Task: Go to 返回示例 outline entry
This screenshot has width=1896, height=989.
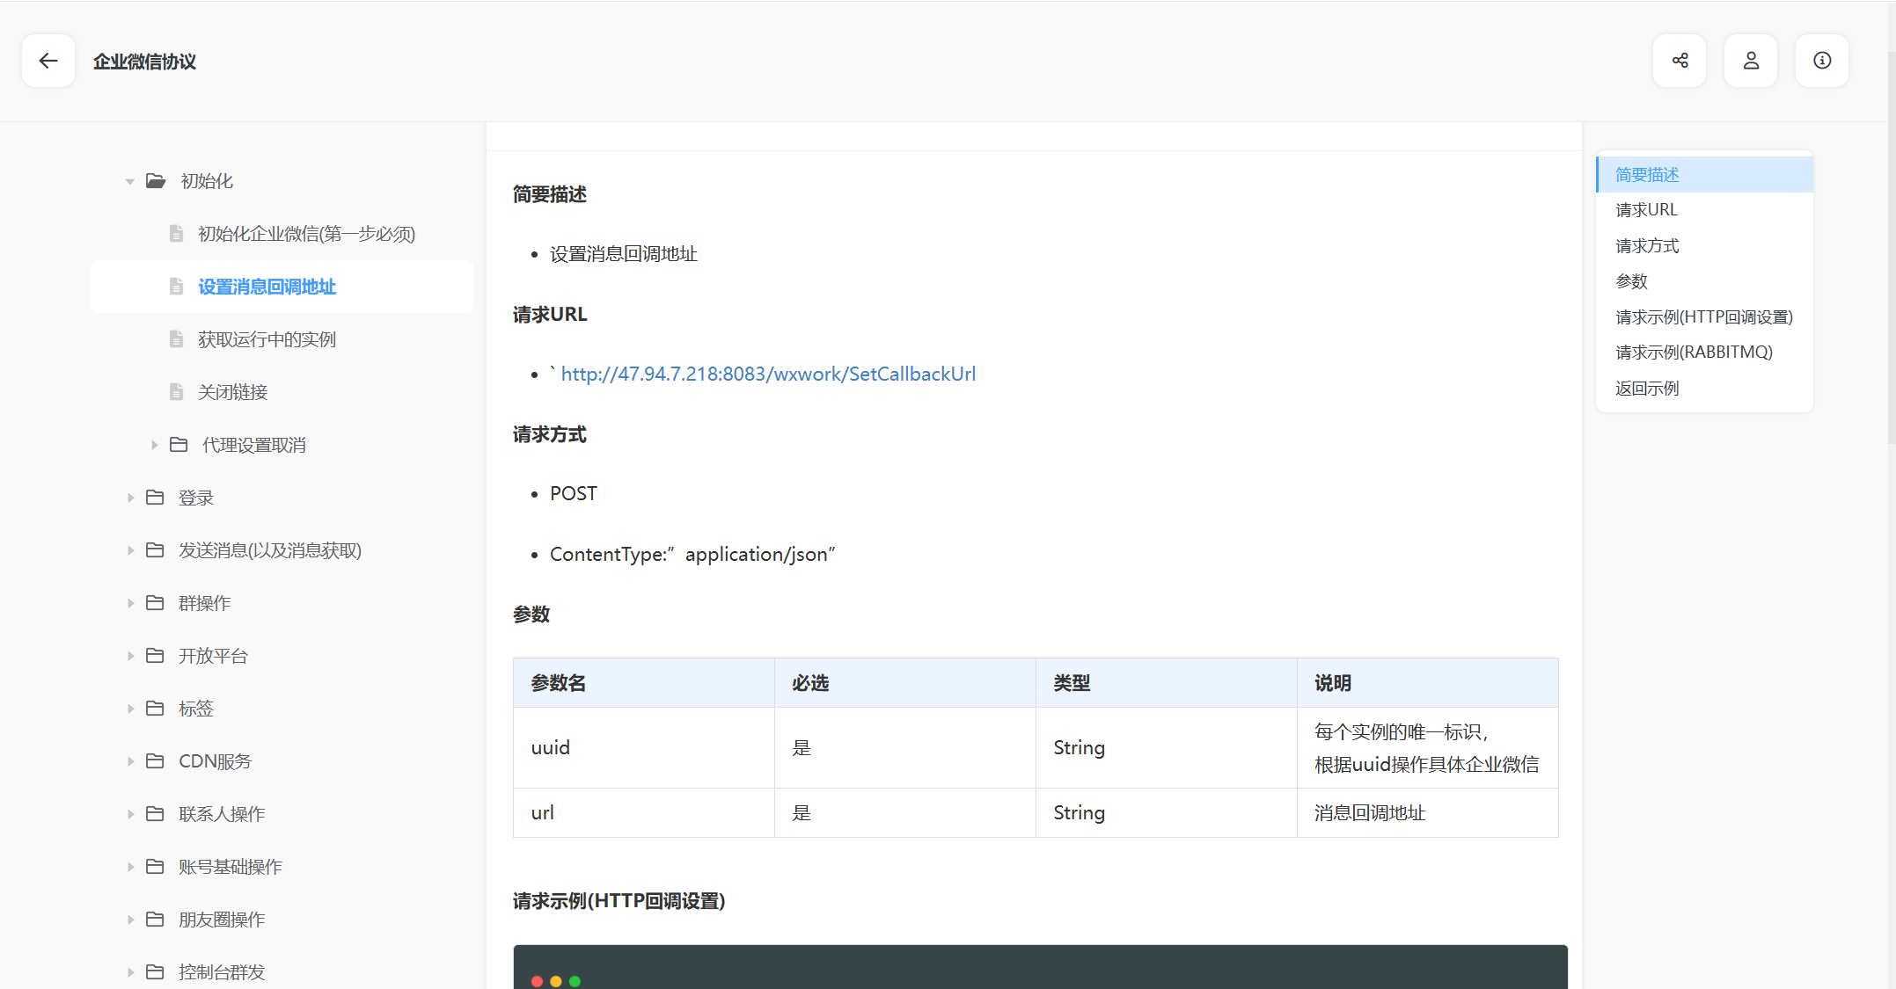Action: 1646,389
